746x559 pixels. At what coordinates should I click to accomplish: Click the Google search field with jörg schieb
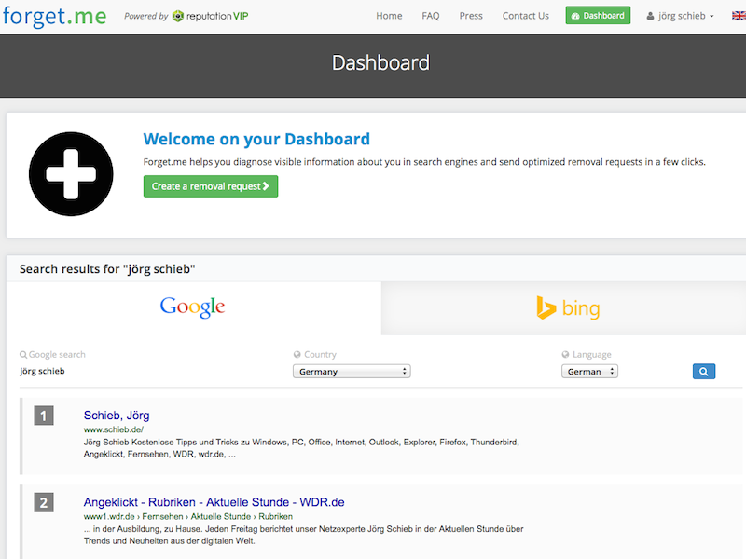pos(42,371)
